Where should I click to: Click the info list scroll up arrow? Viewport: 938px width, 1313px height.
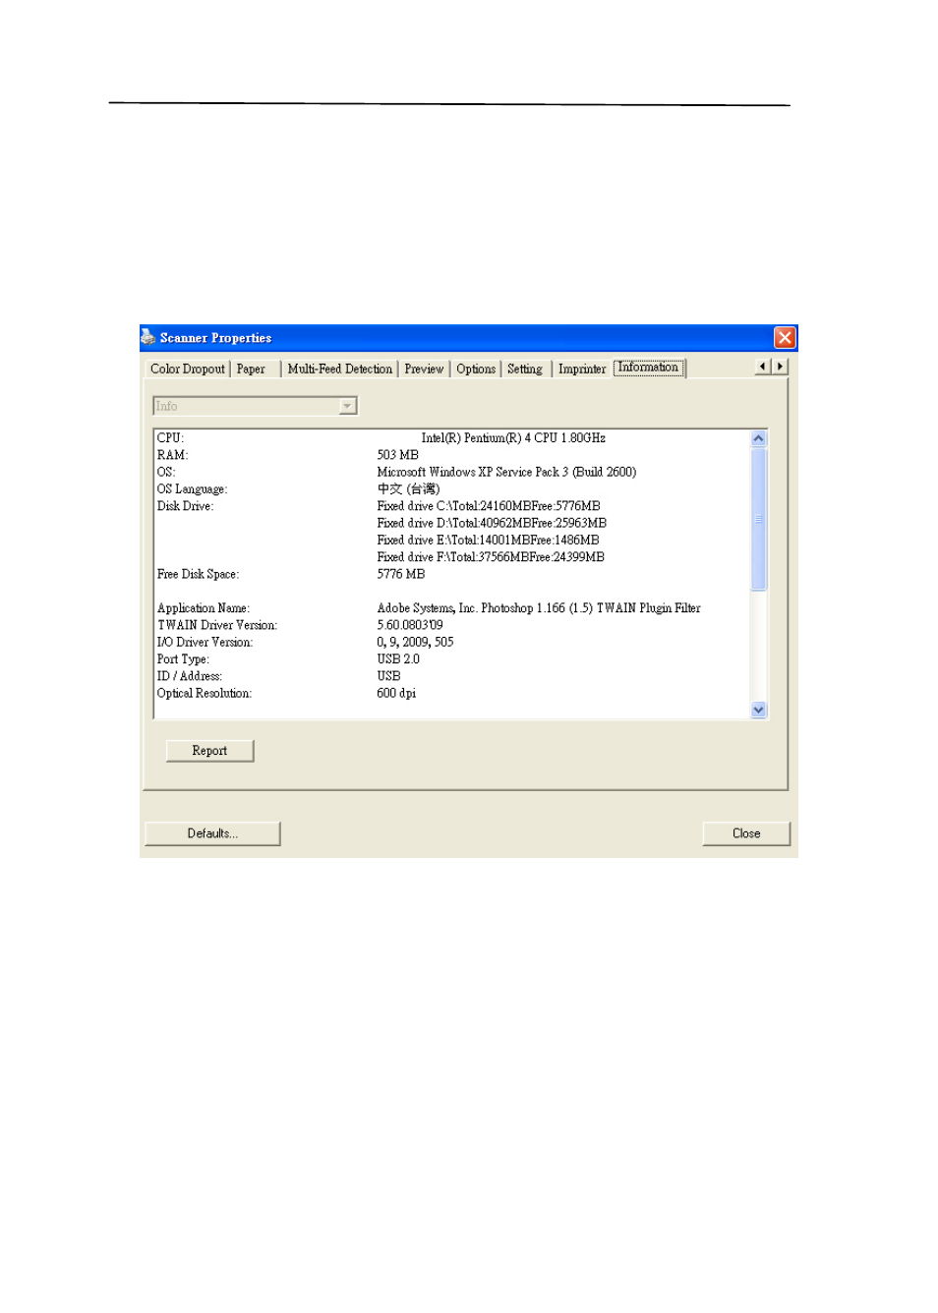coord(758,439)
